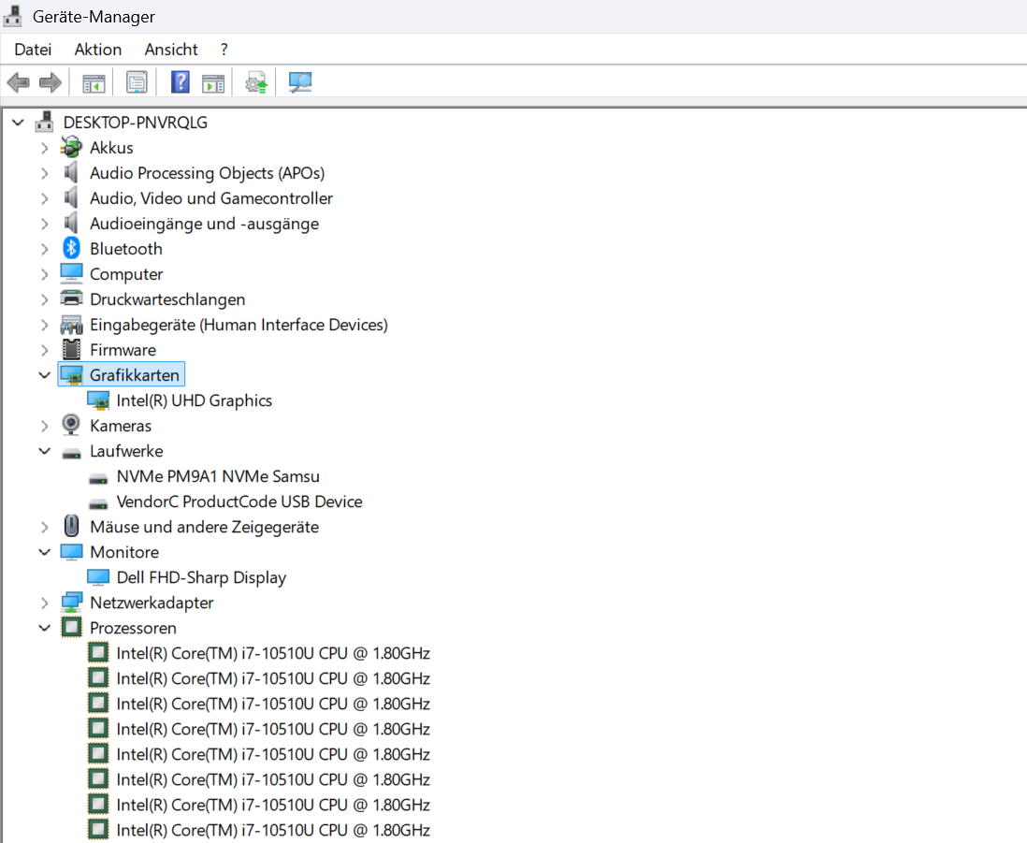Open the Aktion menu
1027x843 pixels.
click(x=97, y=50)
